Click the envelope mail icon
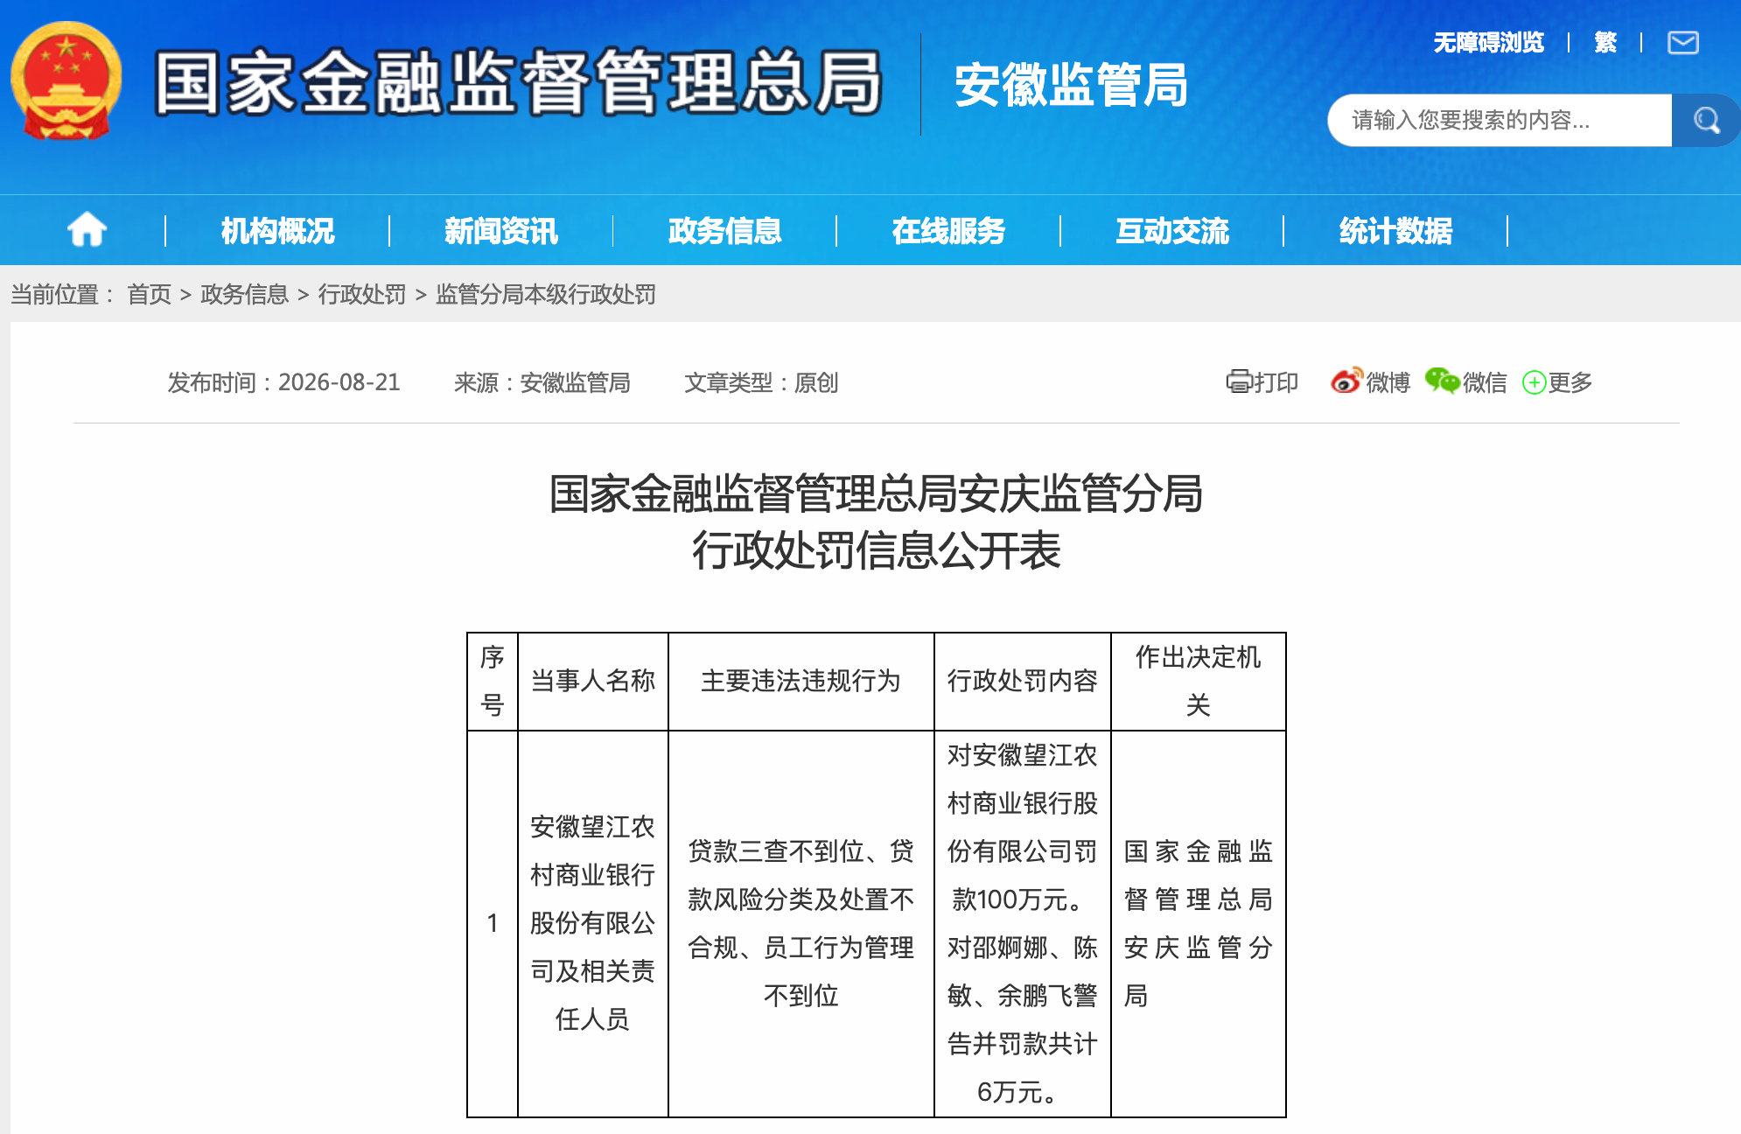 pyautogui.click(x=1682, y=42)
